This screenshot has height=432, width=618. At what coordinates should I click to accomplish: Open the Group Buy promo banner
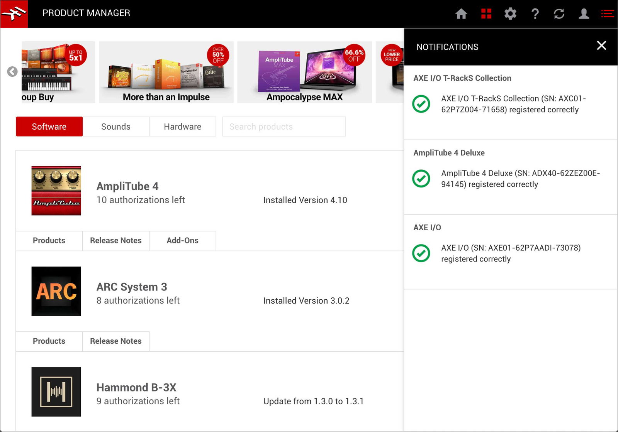(x=58, y=72)
